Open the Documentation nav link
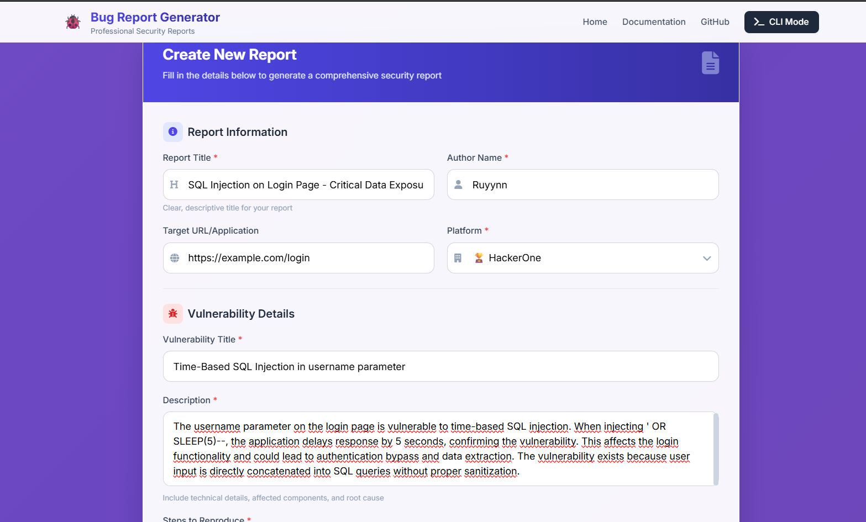This screenshot has width=866, height=522. tap(654, 22)
